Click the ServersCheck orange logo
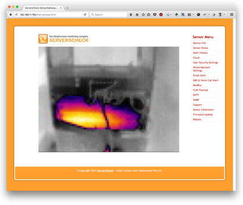Image resolution: width=243 pixels, height=205 pixels. click(43, 39)
